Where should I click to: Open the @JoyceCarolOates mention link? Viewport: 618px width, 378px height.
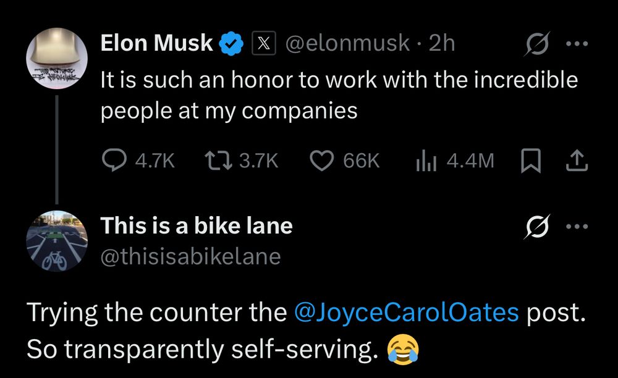407,313
